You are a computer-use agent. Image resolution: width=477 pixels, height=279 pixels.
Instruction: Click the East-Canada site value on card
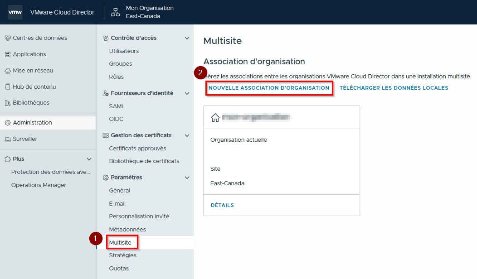[x=227, y=183]
